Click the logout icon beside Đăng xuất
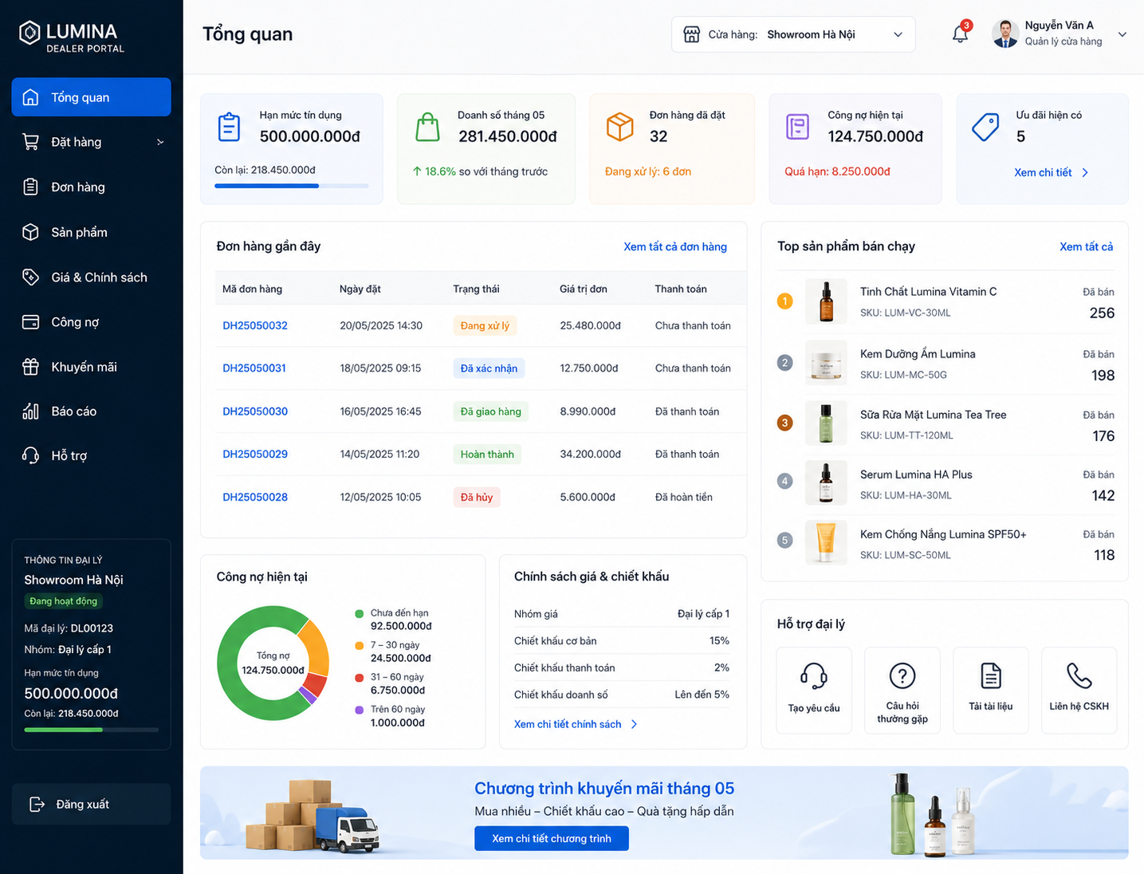The image size is (1144, 874). pyautogui.click(x=37, y=804)
